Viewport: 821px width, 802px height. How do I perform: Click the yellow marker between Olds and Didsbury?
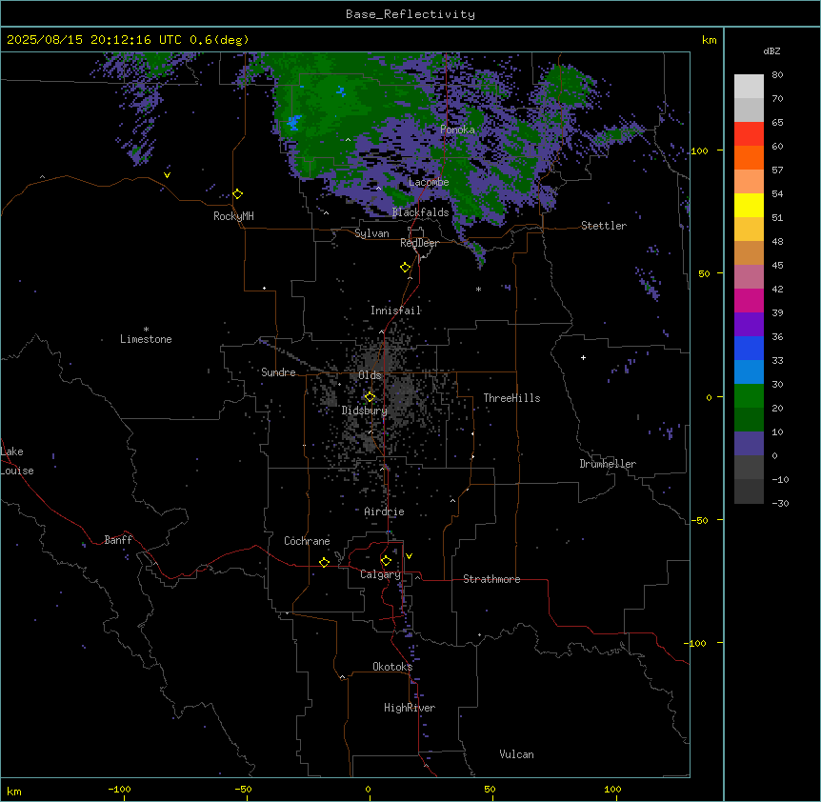click(370, 397)
